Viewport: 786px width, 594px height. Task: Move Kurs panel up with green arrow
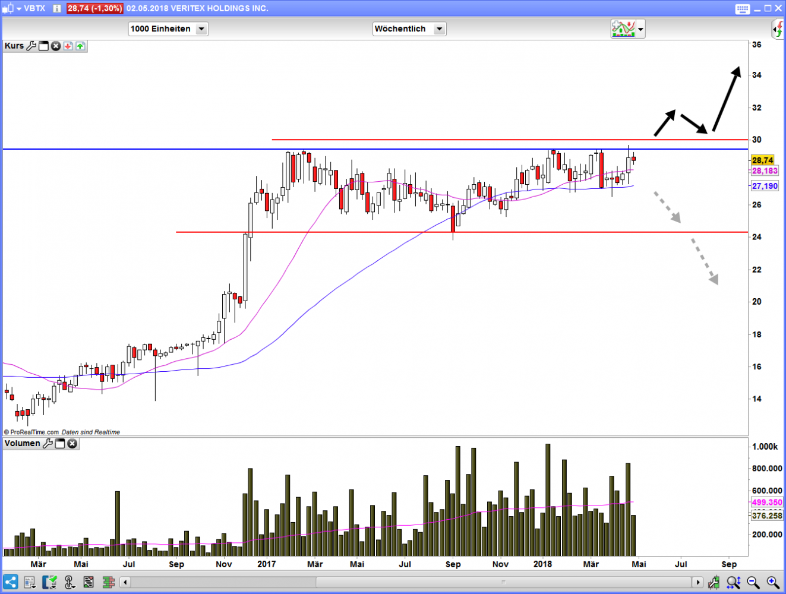pos(80,46)
